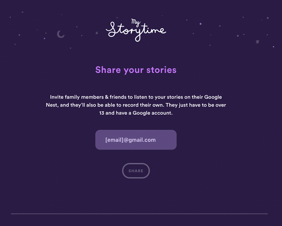Click the crescent moon icon

pyautogui.click(x=61, y=34)
